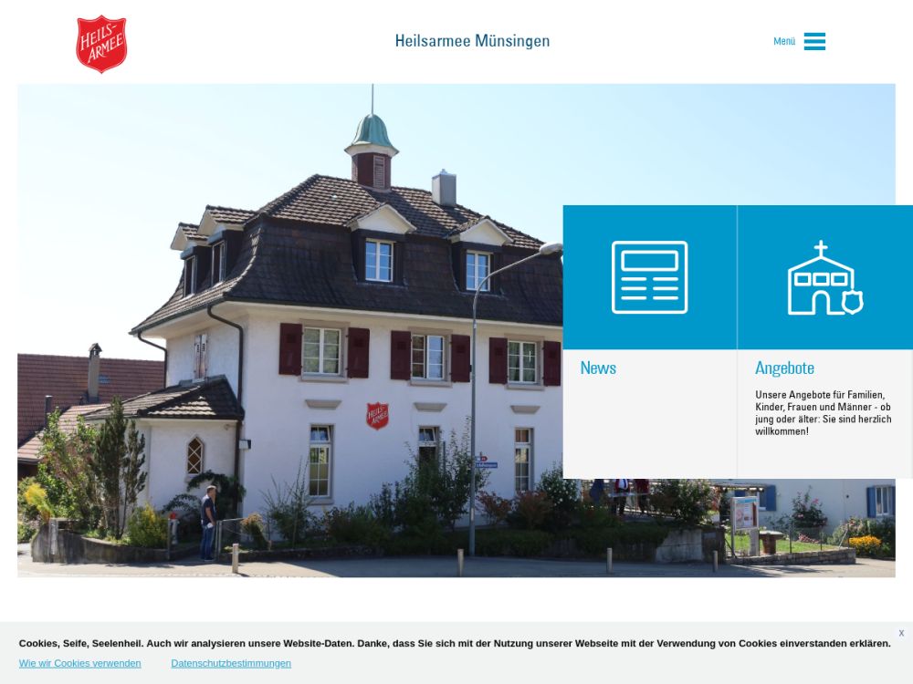Screen dimensions: 913x684
Task: Dismiss the cookie banner with the x
Action: click(900, 633)
